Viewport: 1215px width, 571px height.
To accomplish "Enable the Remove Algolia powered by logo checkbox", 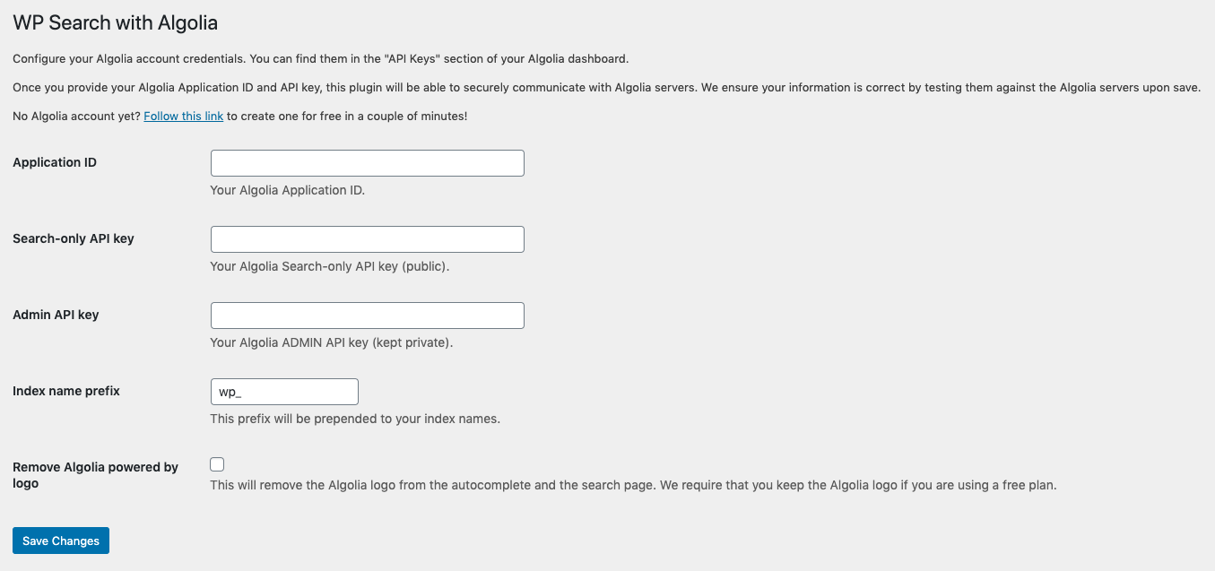I will [217, 464].
